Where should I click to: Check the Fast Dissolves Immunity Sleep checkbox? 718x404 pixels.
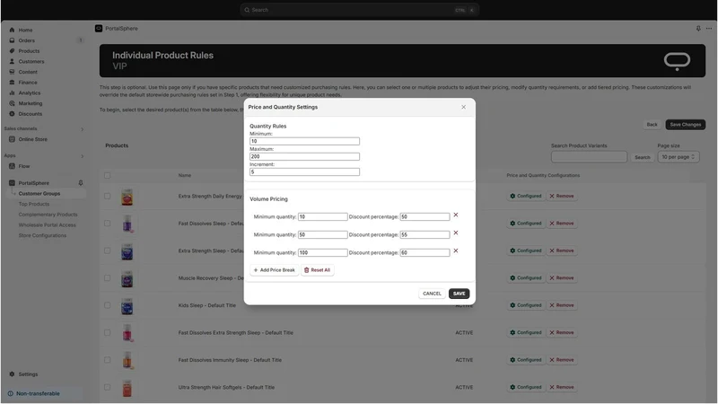click(107, 360)
